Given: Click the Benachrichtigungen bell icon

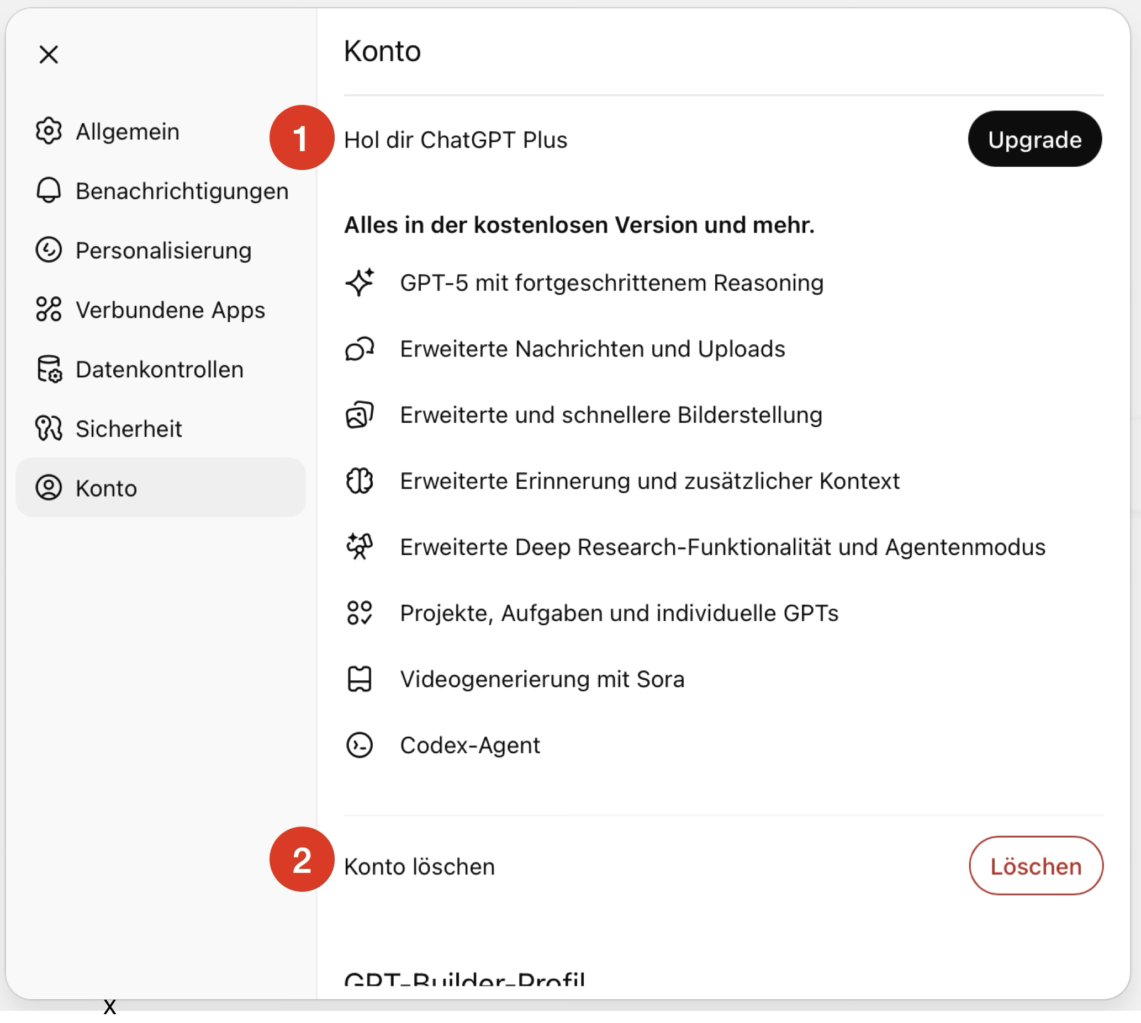Looking at the screenshot, I should 49,190.
